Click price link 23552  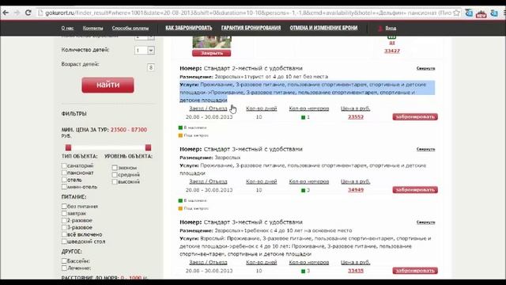356,117
